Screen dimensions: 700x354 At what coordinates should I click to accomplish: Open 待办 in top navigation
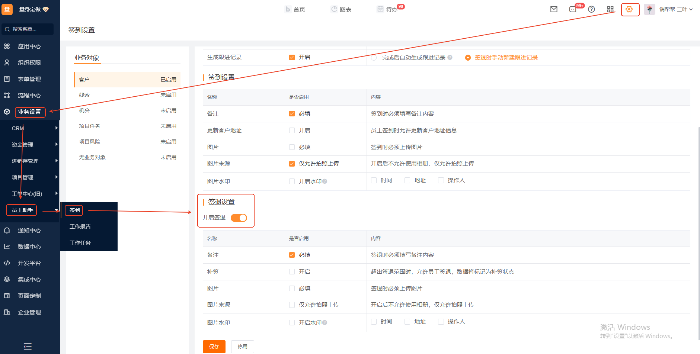tap(387, 9)
